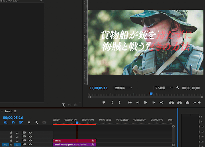
Task: Open Envato sequence panel menu
Action: click(x=15, y=111)
